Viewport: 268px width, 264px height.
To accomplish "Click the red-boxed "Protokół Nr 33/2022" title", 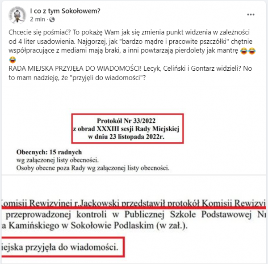I will pos(126,121).
